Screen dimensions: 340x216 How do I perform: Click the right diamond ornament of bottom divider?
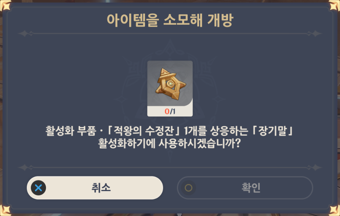(315, 168)
